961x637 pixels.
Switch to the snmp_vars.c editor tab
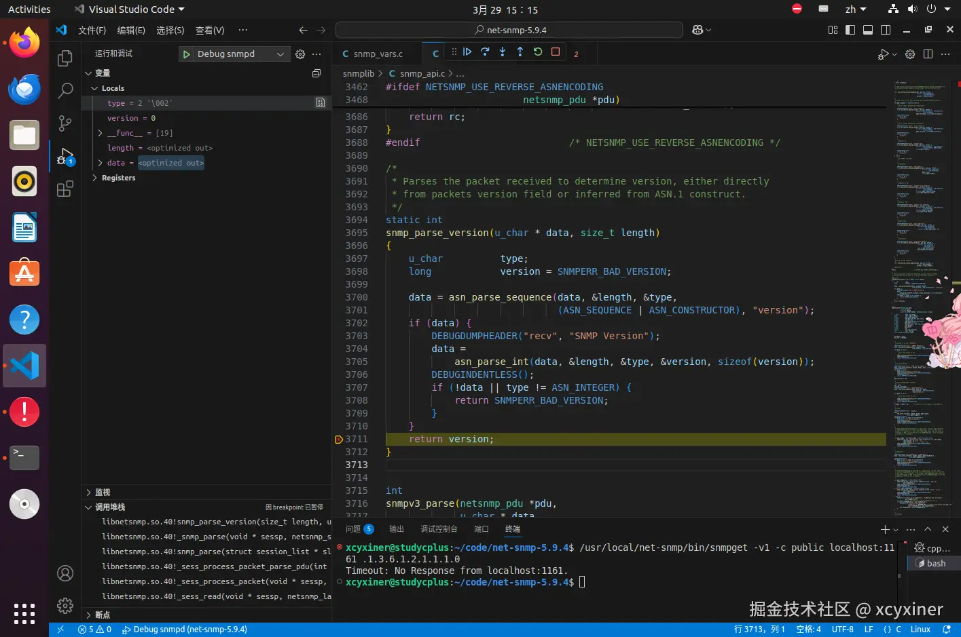click(x=378, y=54)
